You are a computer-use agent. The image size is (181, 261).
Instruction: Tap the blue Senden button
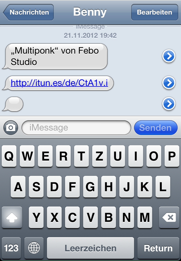156,128
